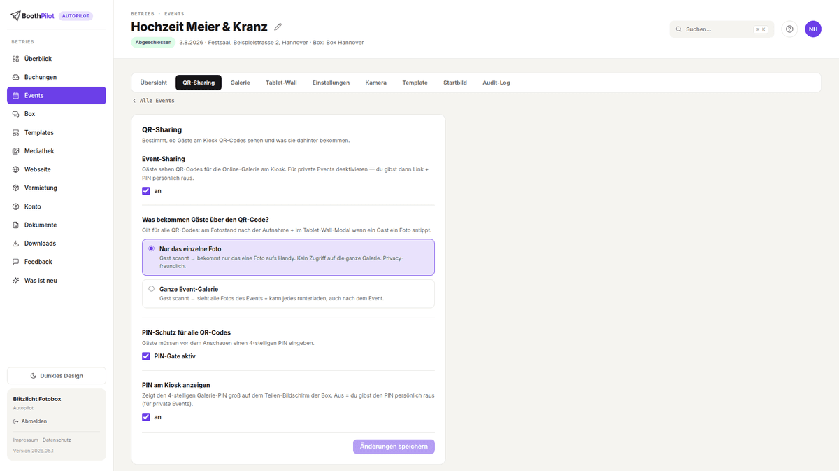Open the NH user avatar menu

[813, 29]
